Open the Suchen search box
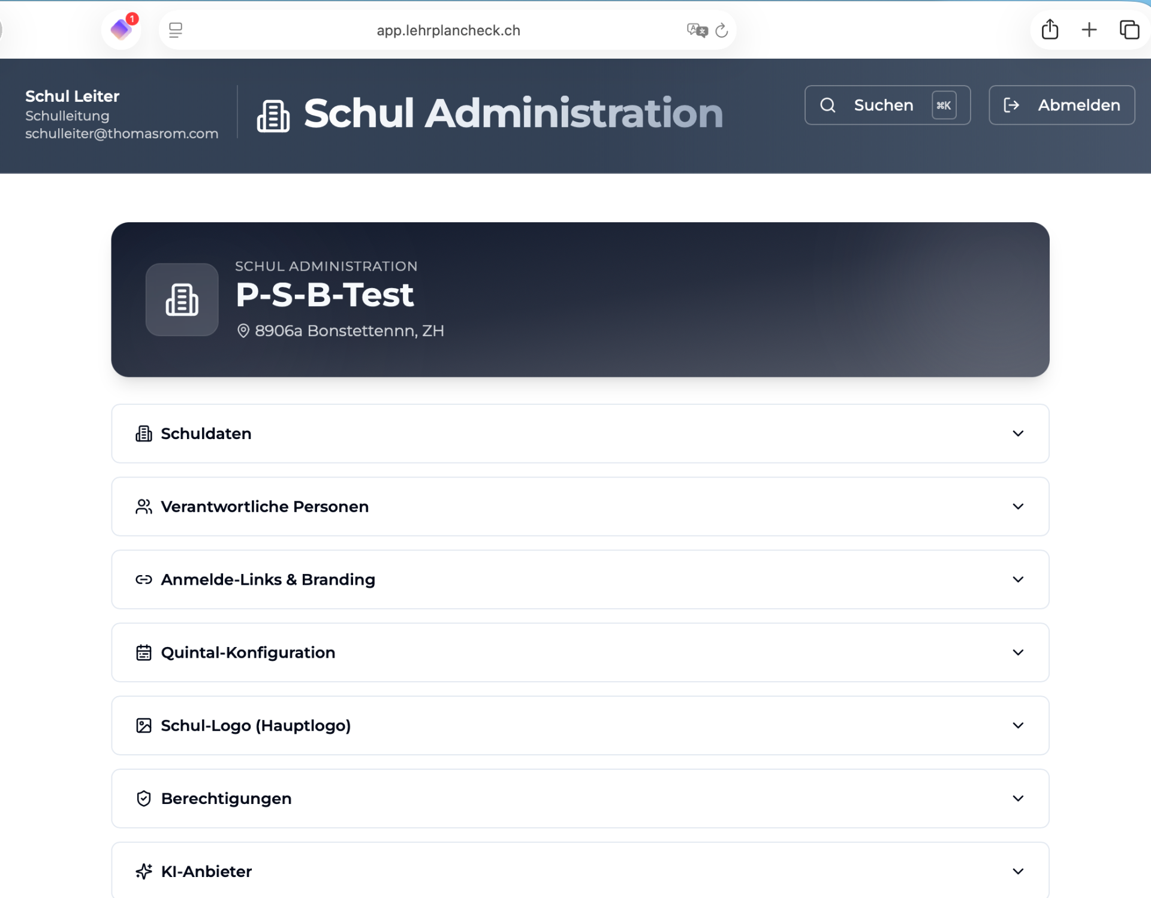 (887, 105)
